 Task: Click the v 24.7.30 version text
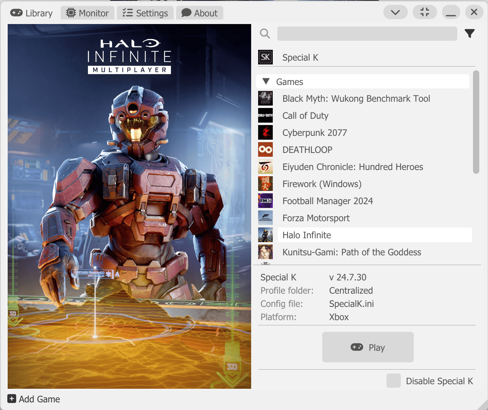[348, 277]
